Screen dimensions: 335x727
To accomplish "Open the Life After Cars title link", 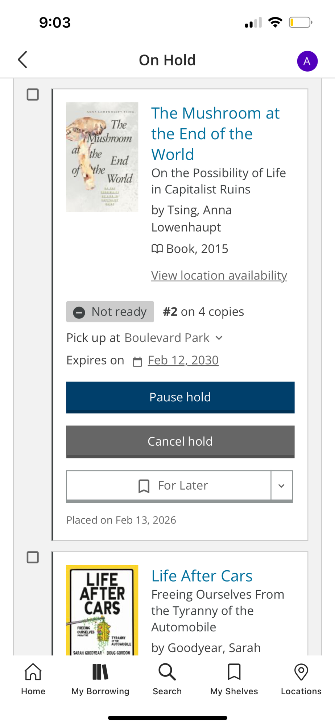I will 202,576.
